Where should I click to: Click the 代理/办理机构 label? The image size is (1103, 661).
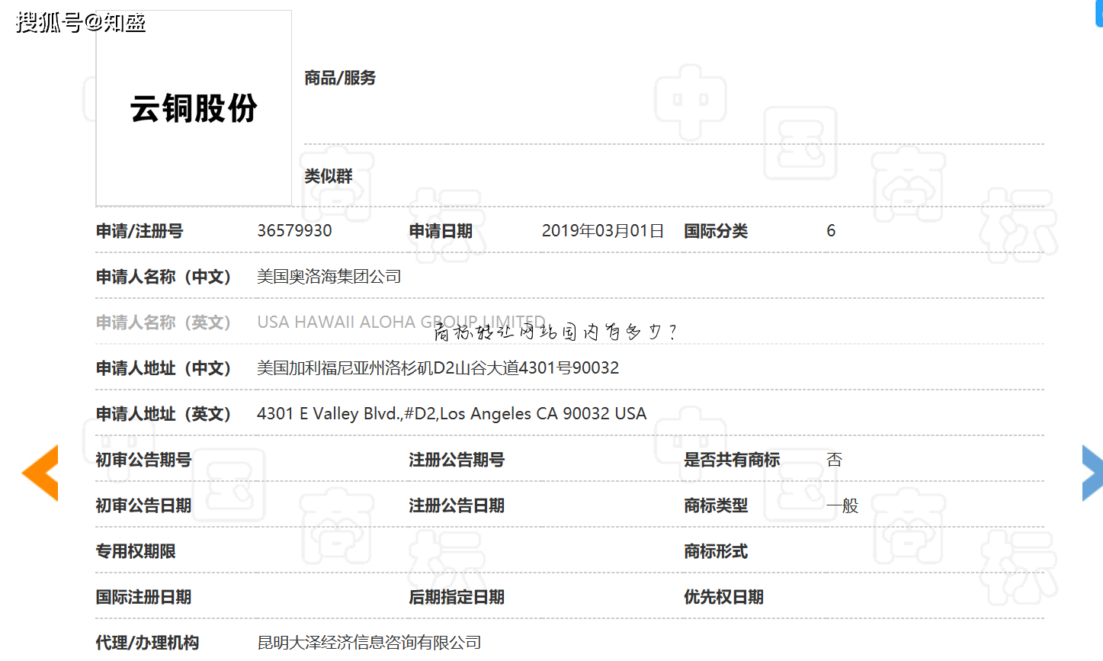point(147,643)
